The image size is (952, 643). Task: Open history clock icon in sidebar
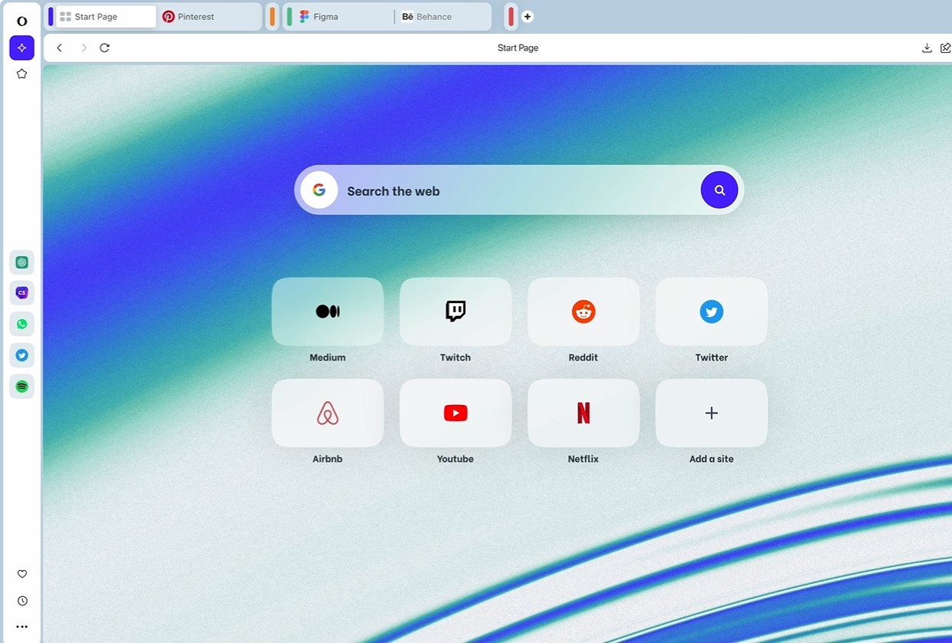click(22, 601)
